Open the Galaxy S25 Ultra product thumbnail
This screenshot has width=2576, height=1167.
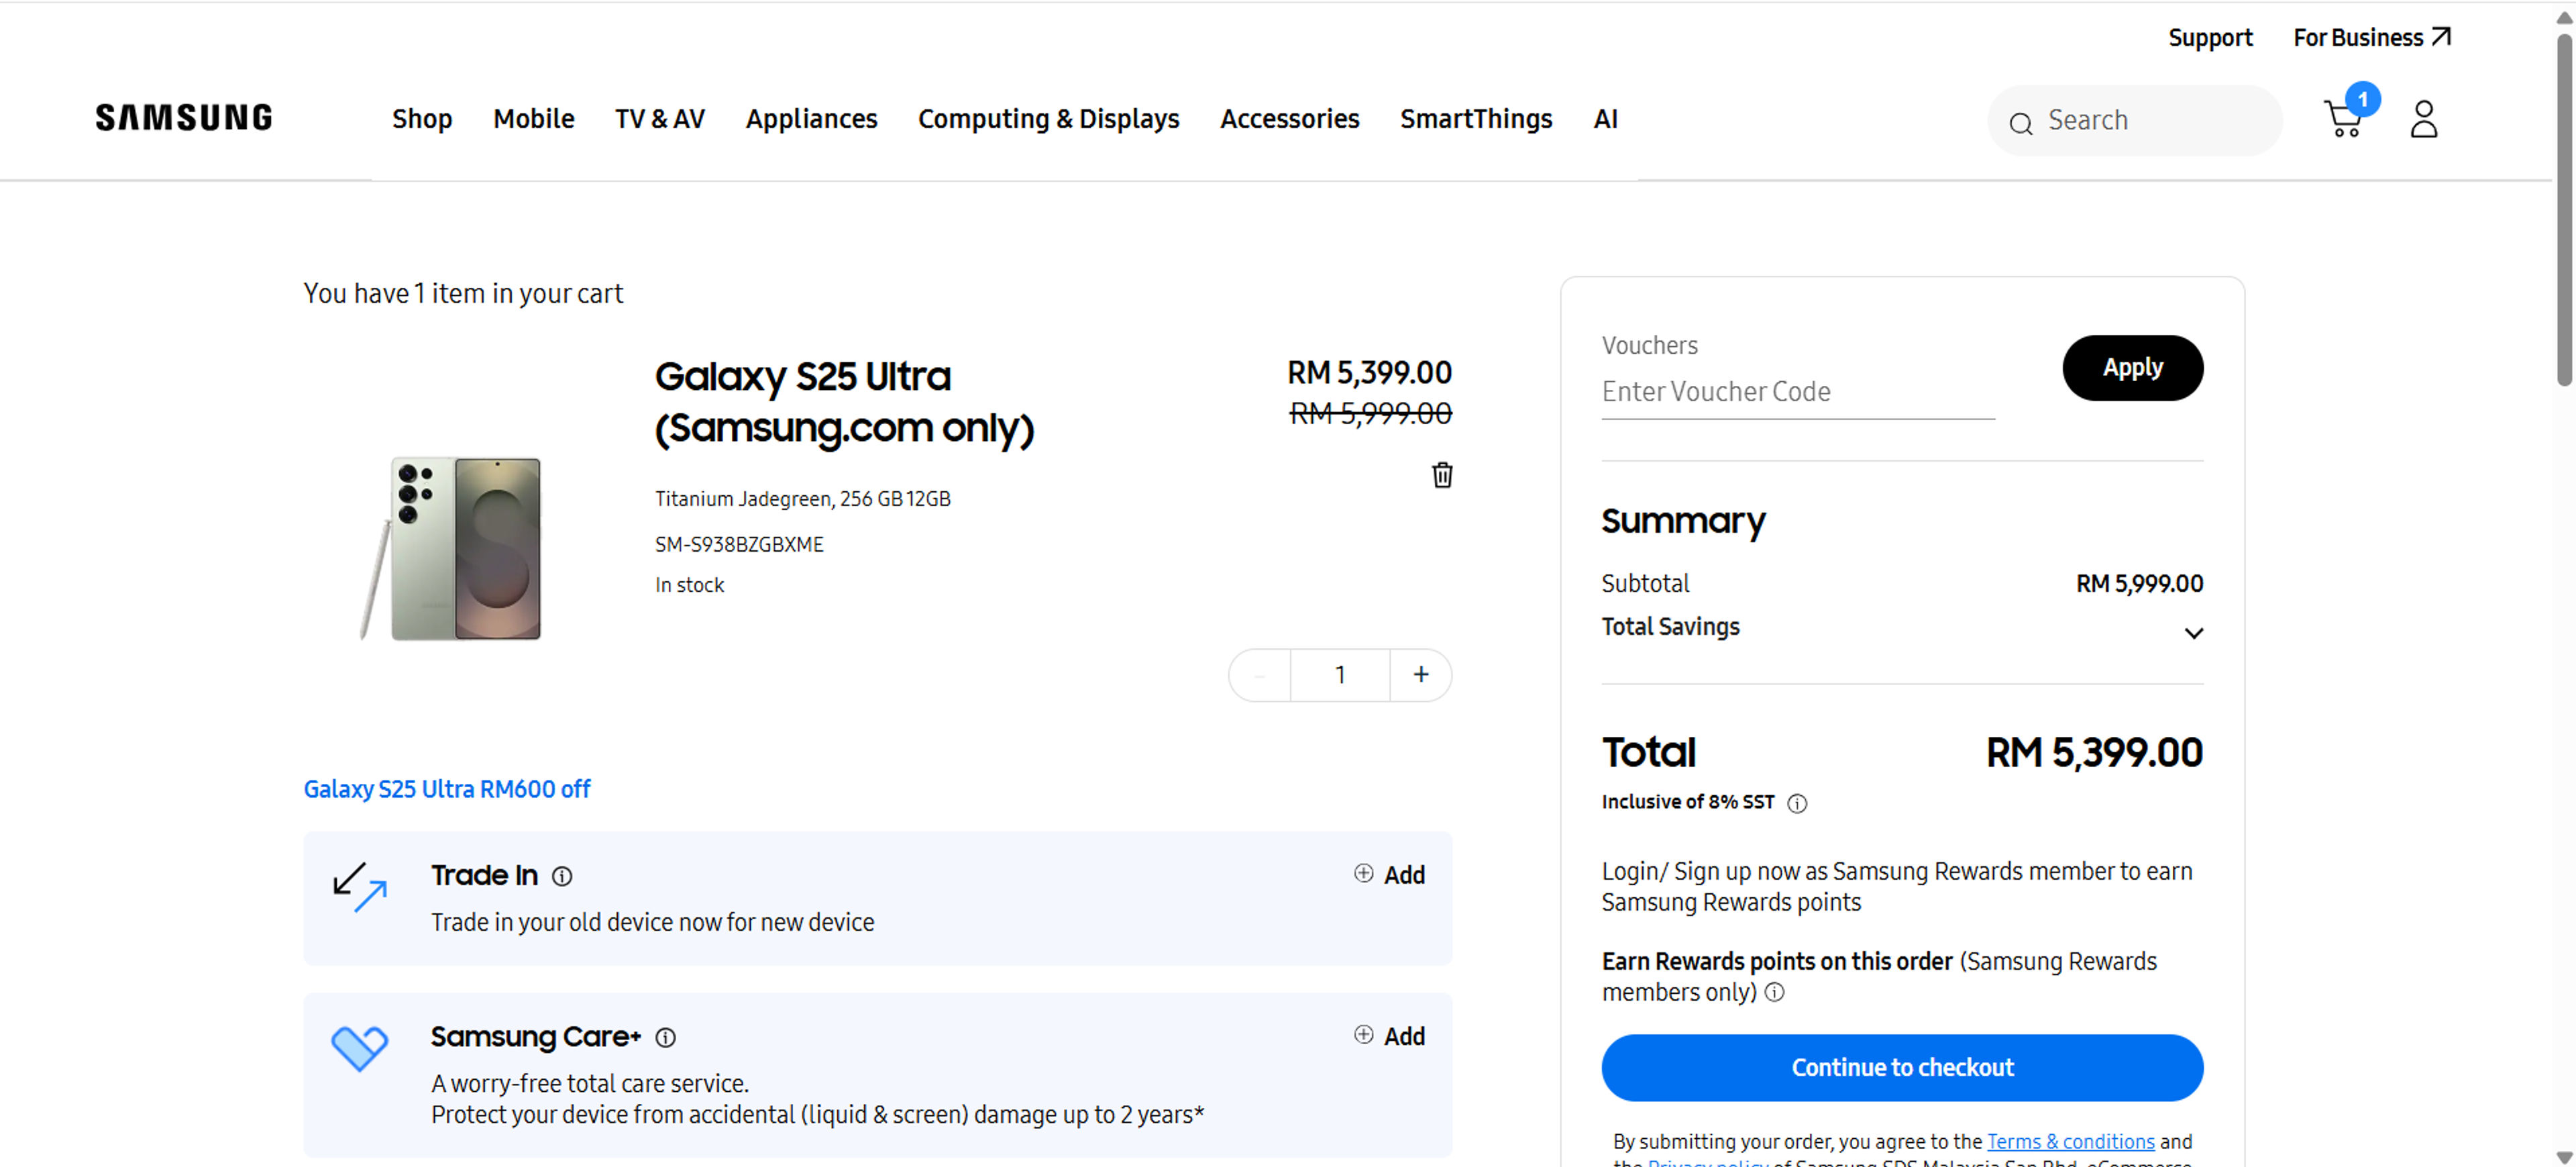(x=451, y=548)
